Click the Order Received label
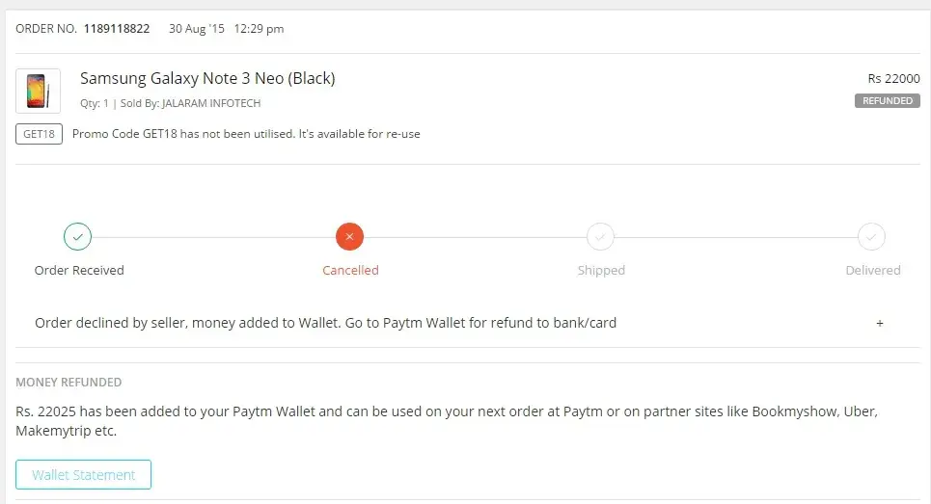 coord(79,271)
